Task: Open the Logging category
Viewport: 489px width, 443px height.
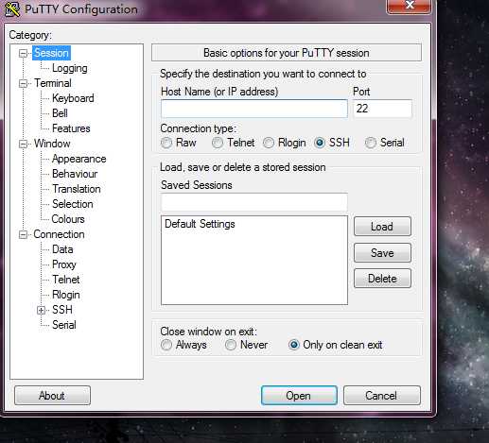Action: [x=70, y=68]
